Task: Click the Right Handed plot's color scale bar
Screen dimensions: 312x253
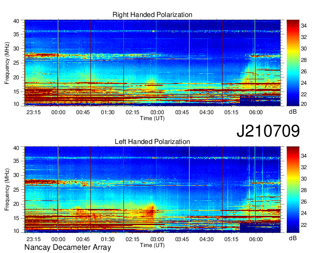Action: (293, 63)
